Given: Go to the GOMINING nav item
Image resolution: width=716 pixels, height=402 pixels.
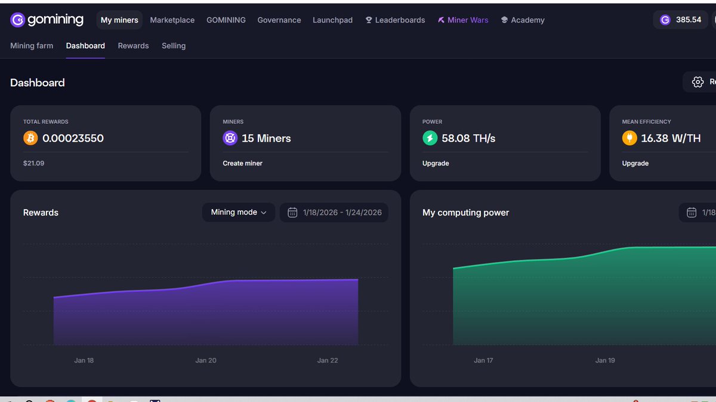Looking at the screenshot, I should 226,20.
